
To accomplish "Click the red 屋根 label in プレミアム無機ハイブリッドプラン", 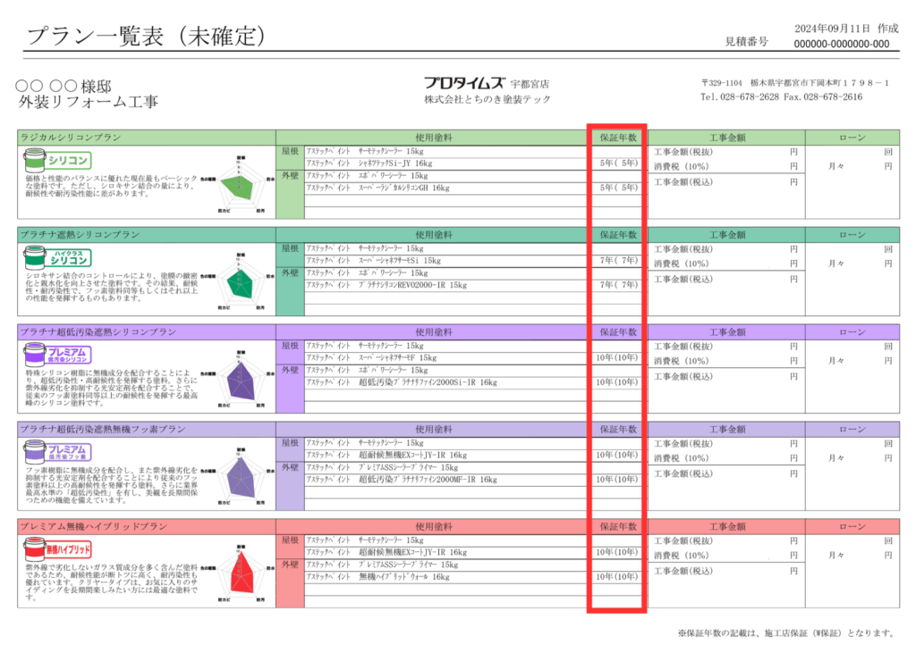I will tap(291, 540).
